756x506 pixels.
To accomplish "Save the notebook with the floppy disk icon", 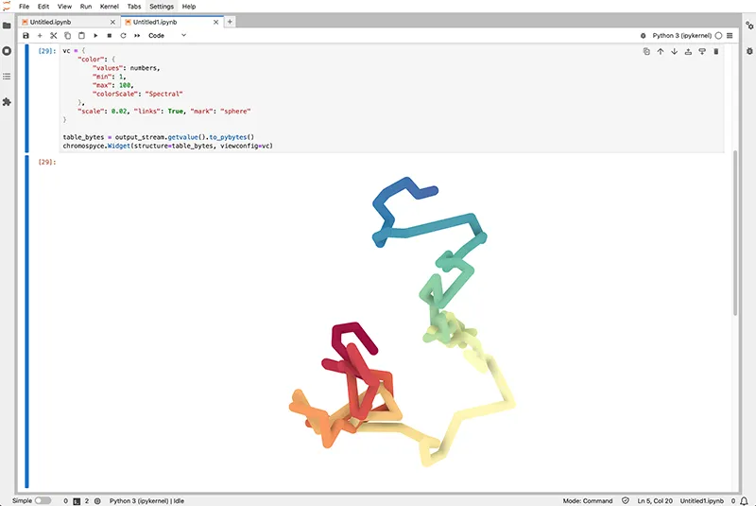I will pos(26,35).
